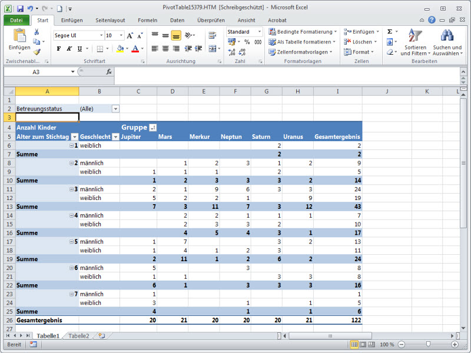Click the Cut scissors icon

(x=37, y=32)
